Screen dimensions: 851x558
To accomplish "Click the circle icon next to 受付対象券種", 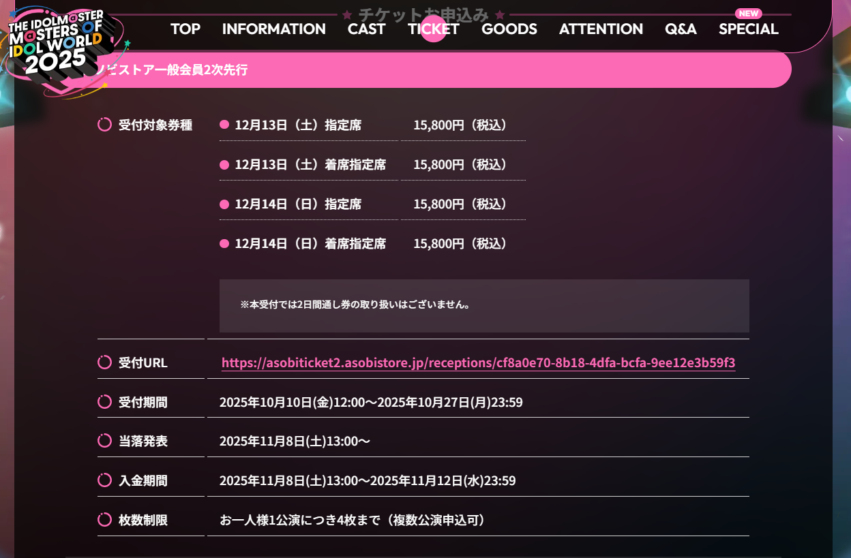I will tap(104, 124).
